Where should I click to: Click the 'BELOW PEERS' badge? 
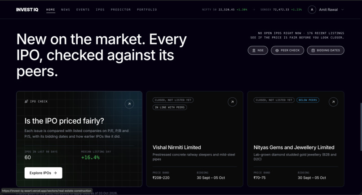308,100
